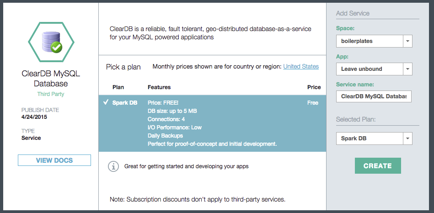This screenshot has height=213, width=434.
Task: Click the Price column header
Action: pyautogui.click(x=314, y=87)
